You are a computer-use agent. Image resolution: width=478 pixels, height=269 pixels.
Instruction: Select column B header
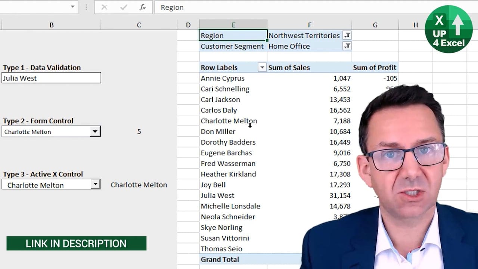[52, 25]
